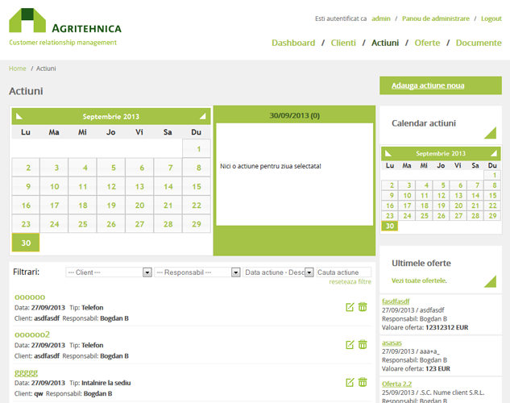This screenshot has width=510, height=403.
Task: Open the Oferta 2.2 offer
Action: [x=396, y=384]
